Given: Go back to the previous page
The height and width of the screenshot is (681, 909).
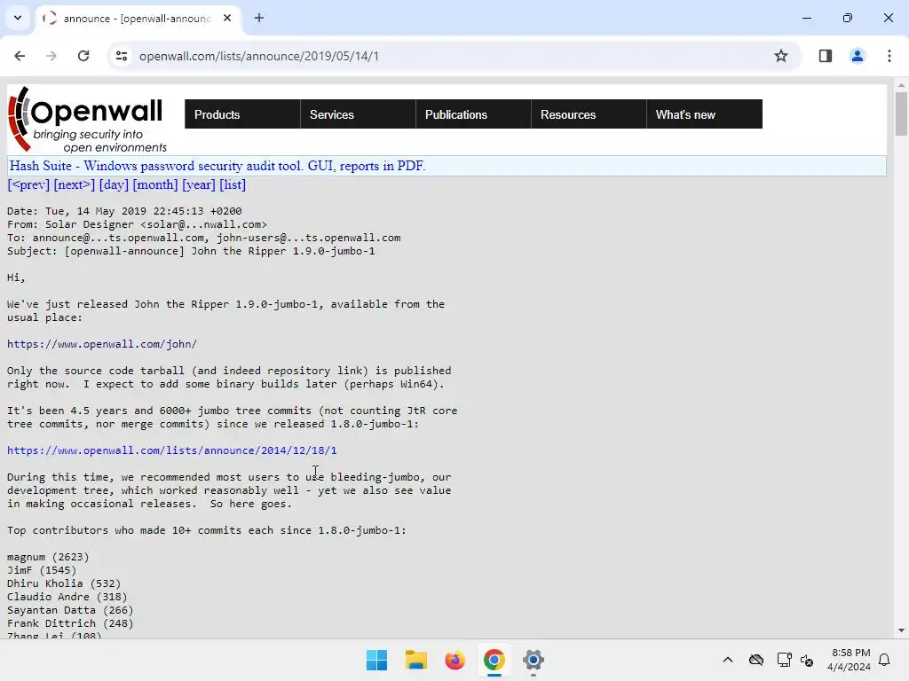Looking at the screenshot, I should pos(20,56).
